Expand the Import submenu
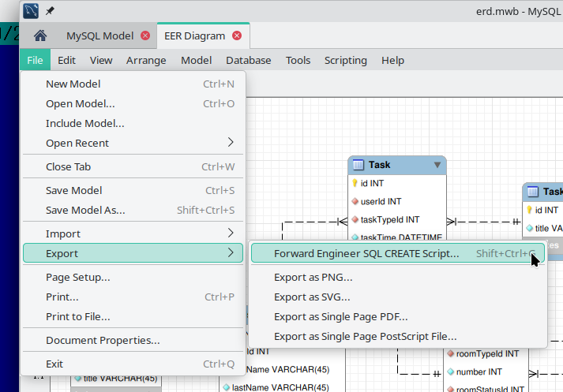Viewport: 563px width, 392px height. [x=231, y=233]
